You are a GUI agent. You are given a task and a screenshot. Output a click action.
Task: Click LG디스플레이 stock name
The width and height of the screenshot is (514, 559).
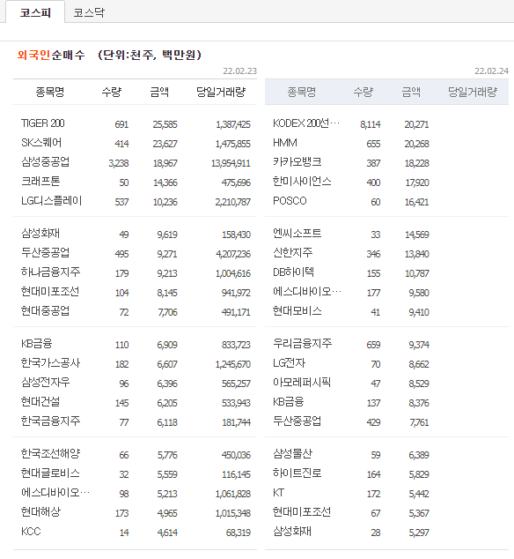[x=52, y=201]
